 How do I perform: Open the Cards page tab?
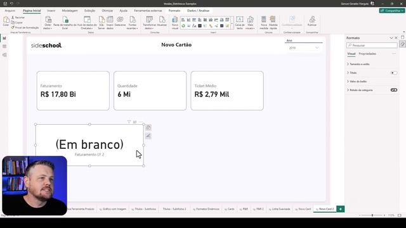(x=230, y=209)
